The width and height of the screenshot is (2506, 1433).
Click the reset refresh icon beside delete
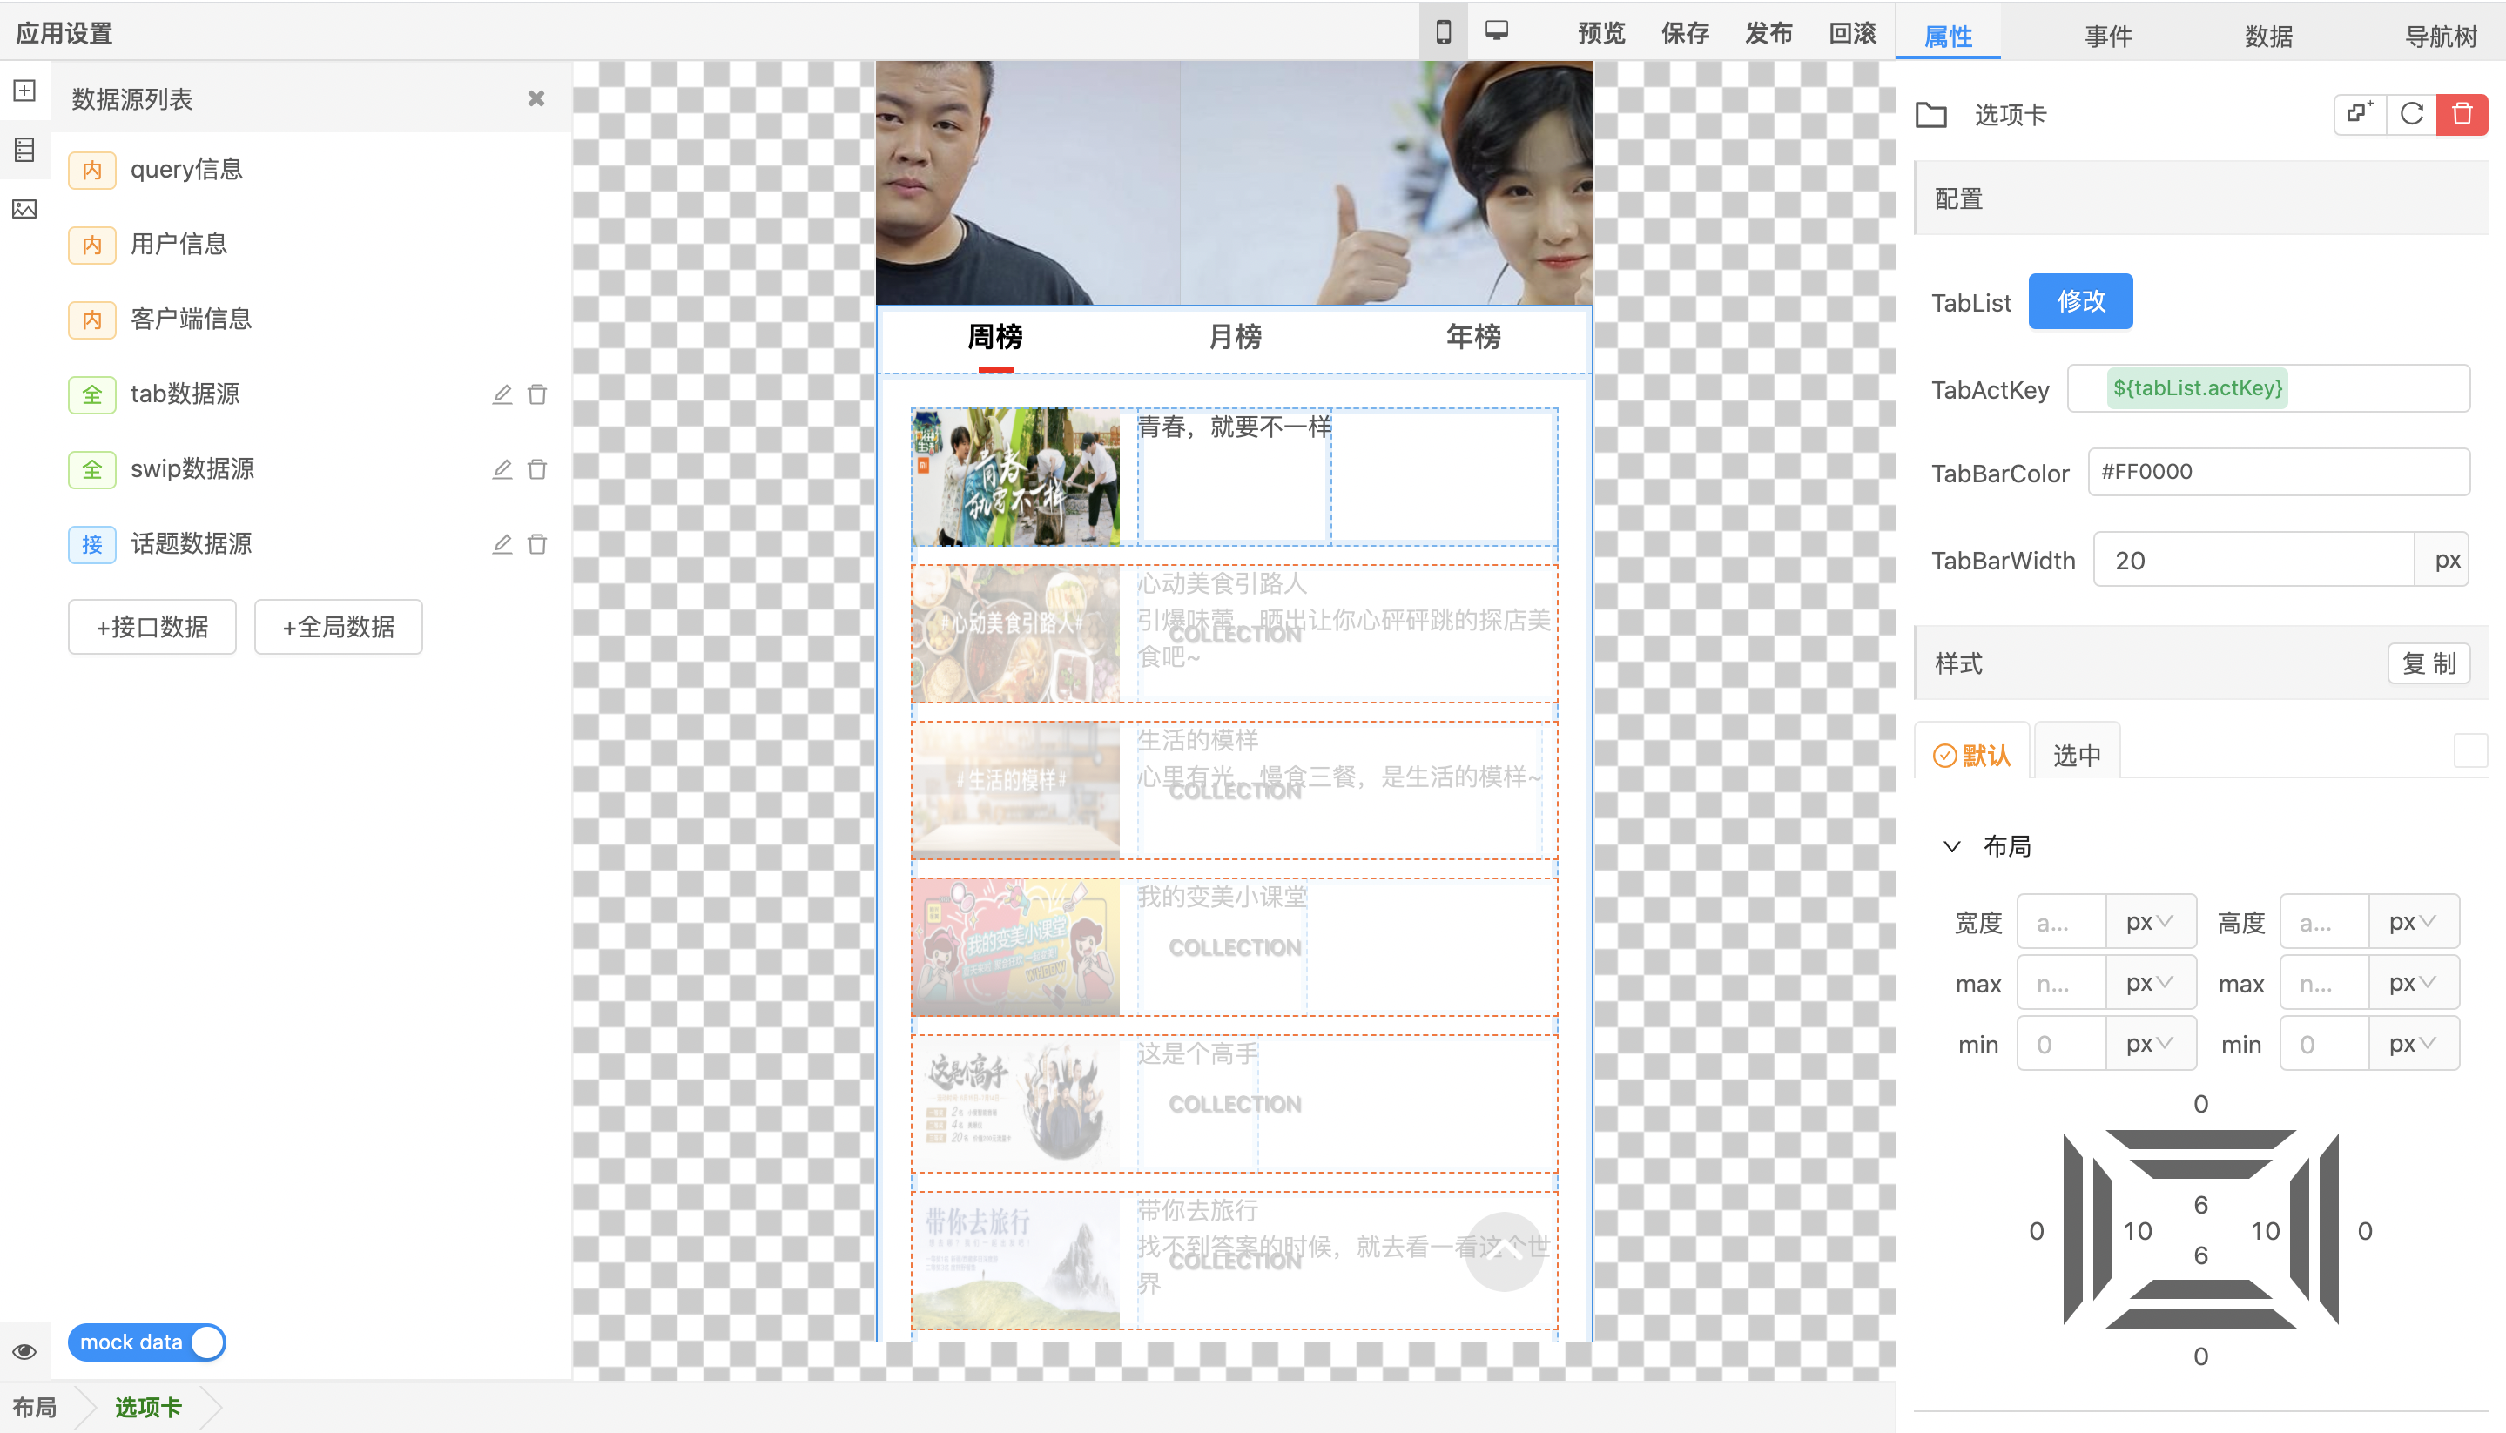[x=2411, y=114]
